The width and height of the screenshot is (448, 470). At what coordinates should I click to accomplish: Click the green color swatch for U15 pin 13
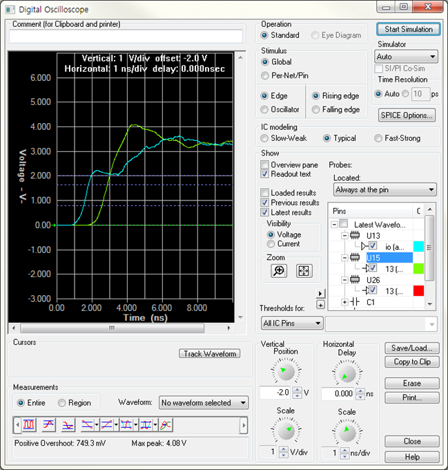(418, 269)
